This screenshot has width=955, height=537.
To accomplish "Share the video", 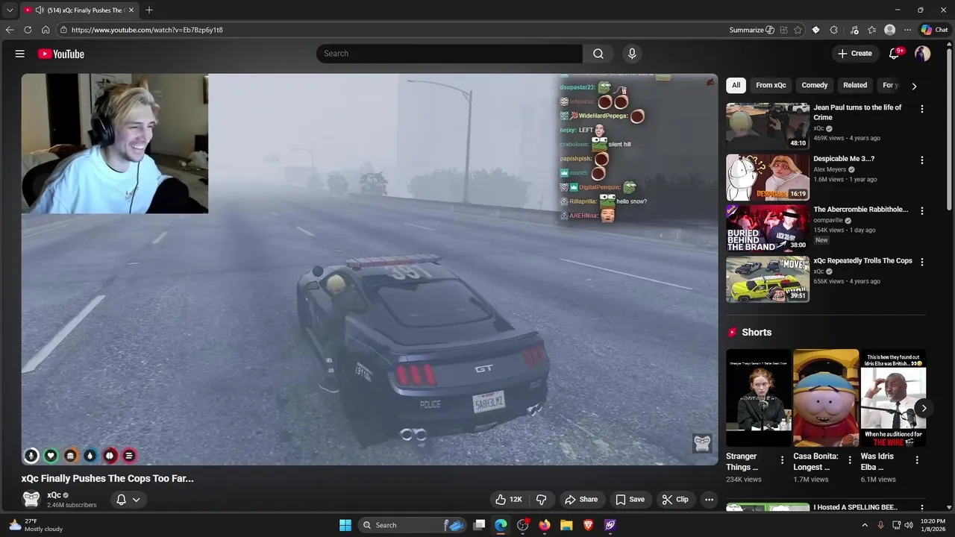I will tap(581, 500).
